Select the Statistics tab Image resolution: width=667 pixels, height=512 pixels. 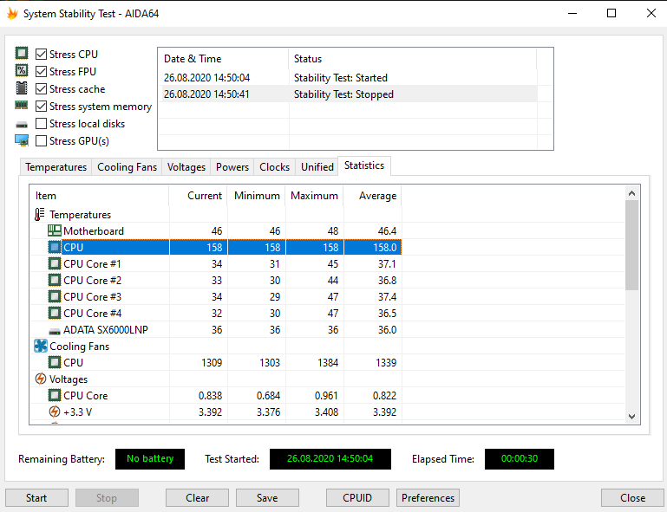pyautogui.click(x=364, y=165)
